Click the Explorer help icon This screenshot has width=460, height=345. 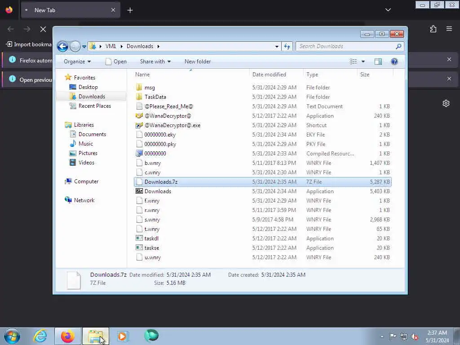(x=394, y=61)
